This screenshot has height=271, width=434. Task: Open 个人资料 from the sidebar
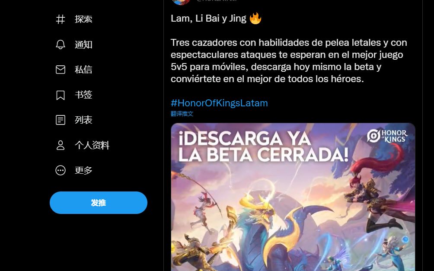[x=92, y=145]
